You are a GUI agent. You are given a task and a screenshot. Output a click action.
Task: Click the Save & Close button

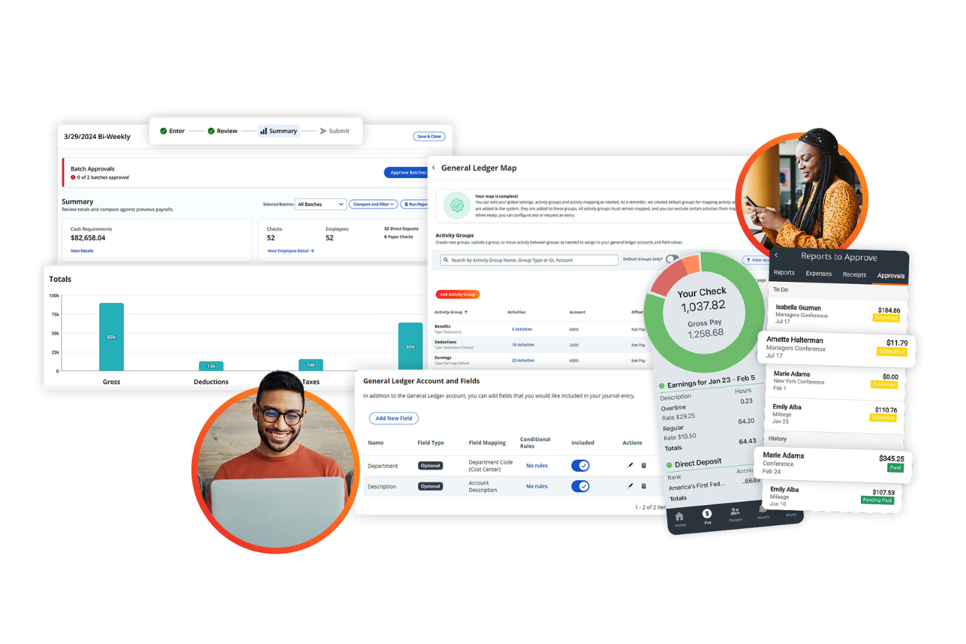click(x=429, y=136)
